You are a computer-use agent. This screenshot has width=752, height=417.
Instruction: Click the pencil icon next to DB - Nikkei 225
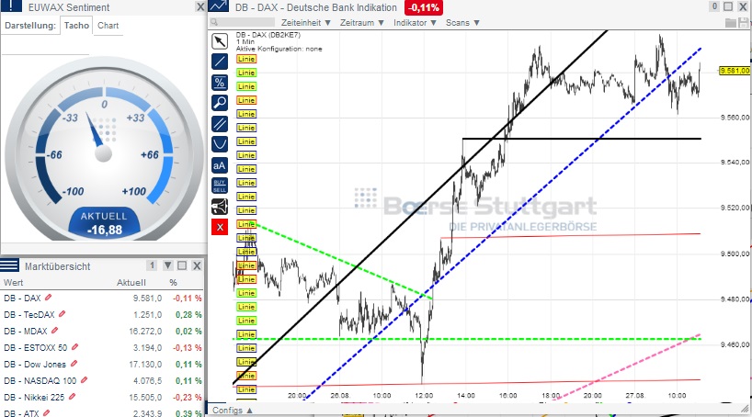[x=72, y=397]
